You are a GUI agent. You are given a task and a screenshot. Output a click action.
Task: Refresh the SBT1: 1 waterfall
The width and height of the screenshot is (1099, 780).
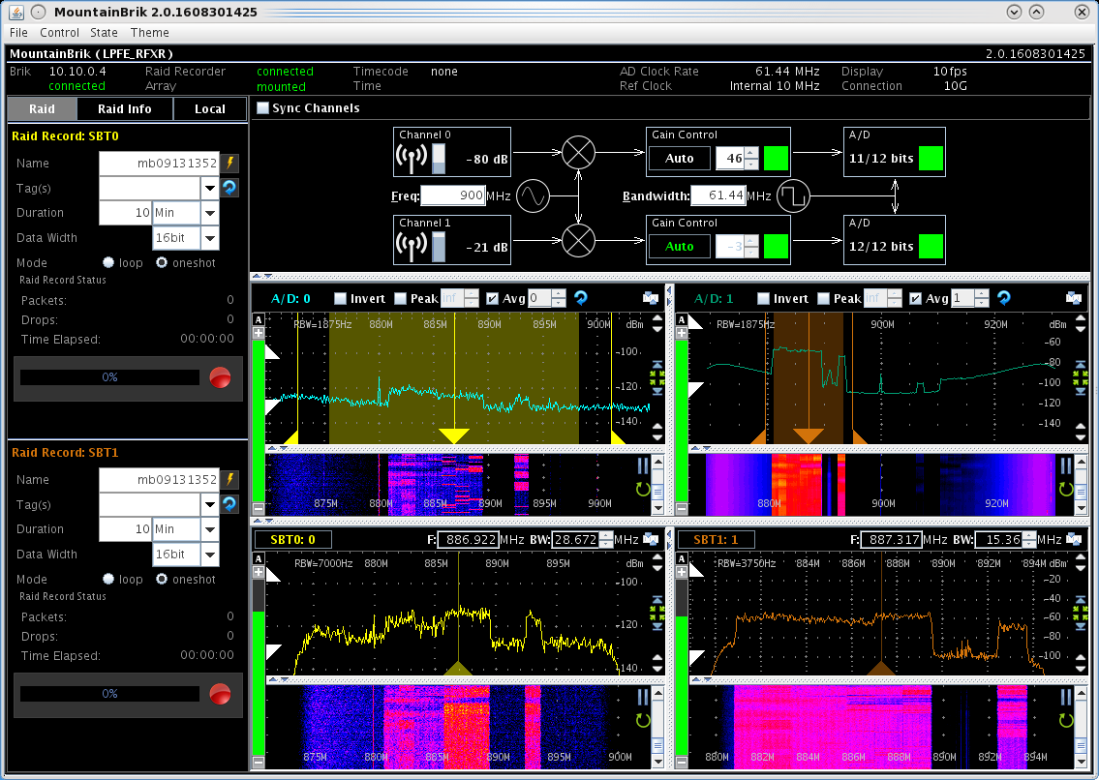coord(1066,720)
